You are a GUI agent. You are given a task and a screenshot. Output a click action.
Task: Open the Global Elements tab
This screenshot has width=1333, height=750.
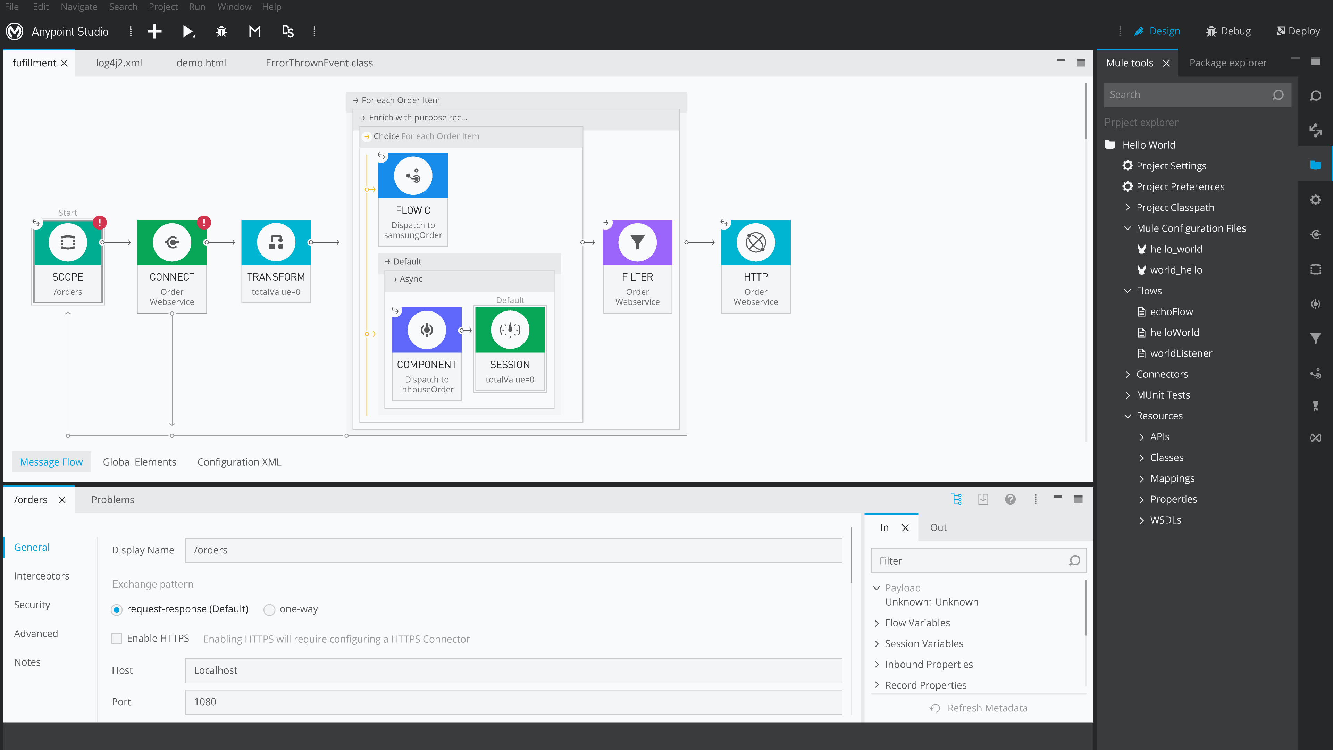(x=139, y=462)
